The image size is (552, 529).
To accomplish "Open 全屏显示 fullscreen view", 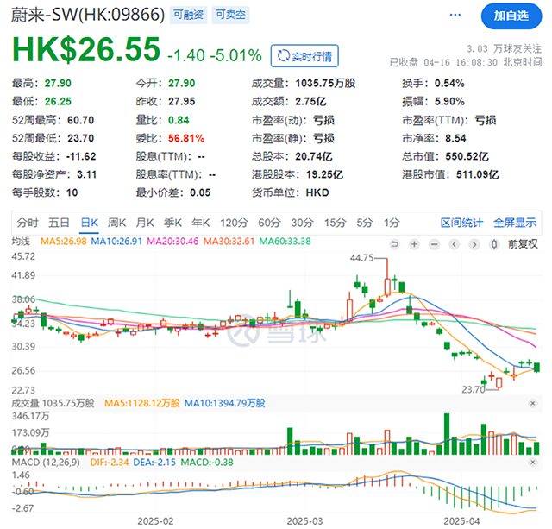I will tap(515, 223).
